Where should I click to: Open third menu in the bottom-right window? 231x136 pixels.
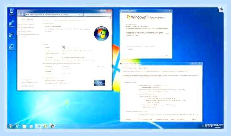[135, 68]
